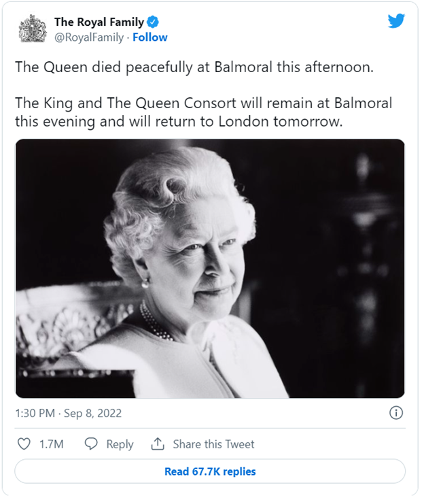Image resolution: width=424 pixels, height=498 pixels.
Task: Click Share this Tweet text
Action: click(x=213, y=444)
